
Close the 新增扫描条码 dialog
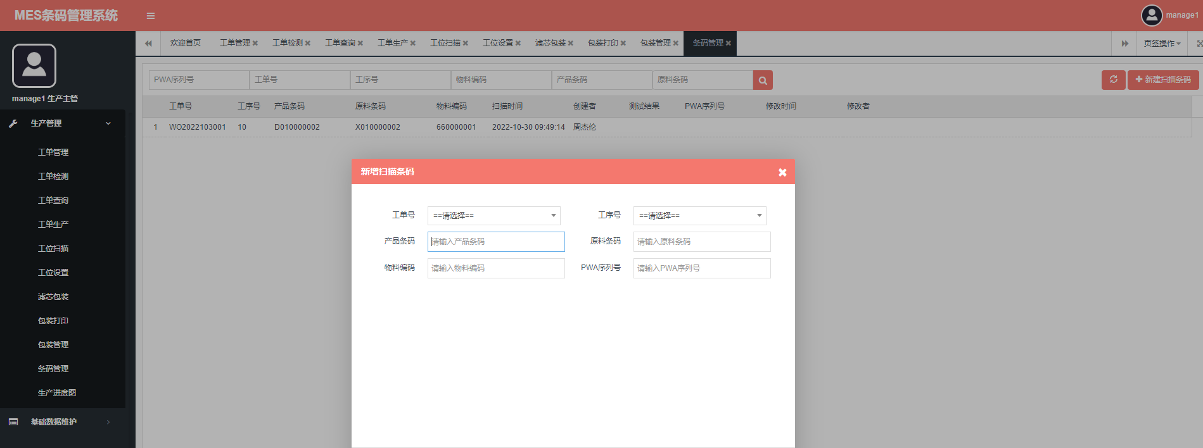pyautogui.click(x=782, y=172)
